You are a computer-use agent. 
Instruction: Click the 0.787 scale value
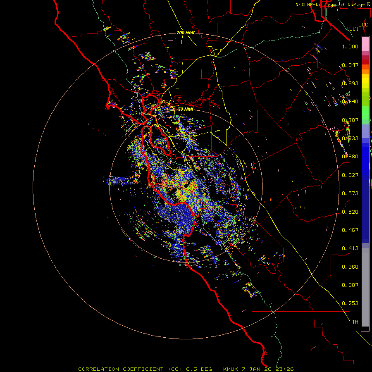[350, 120]
